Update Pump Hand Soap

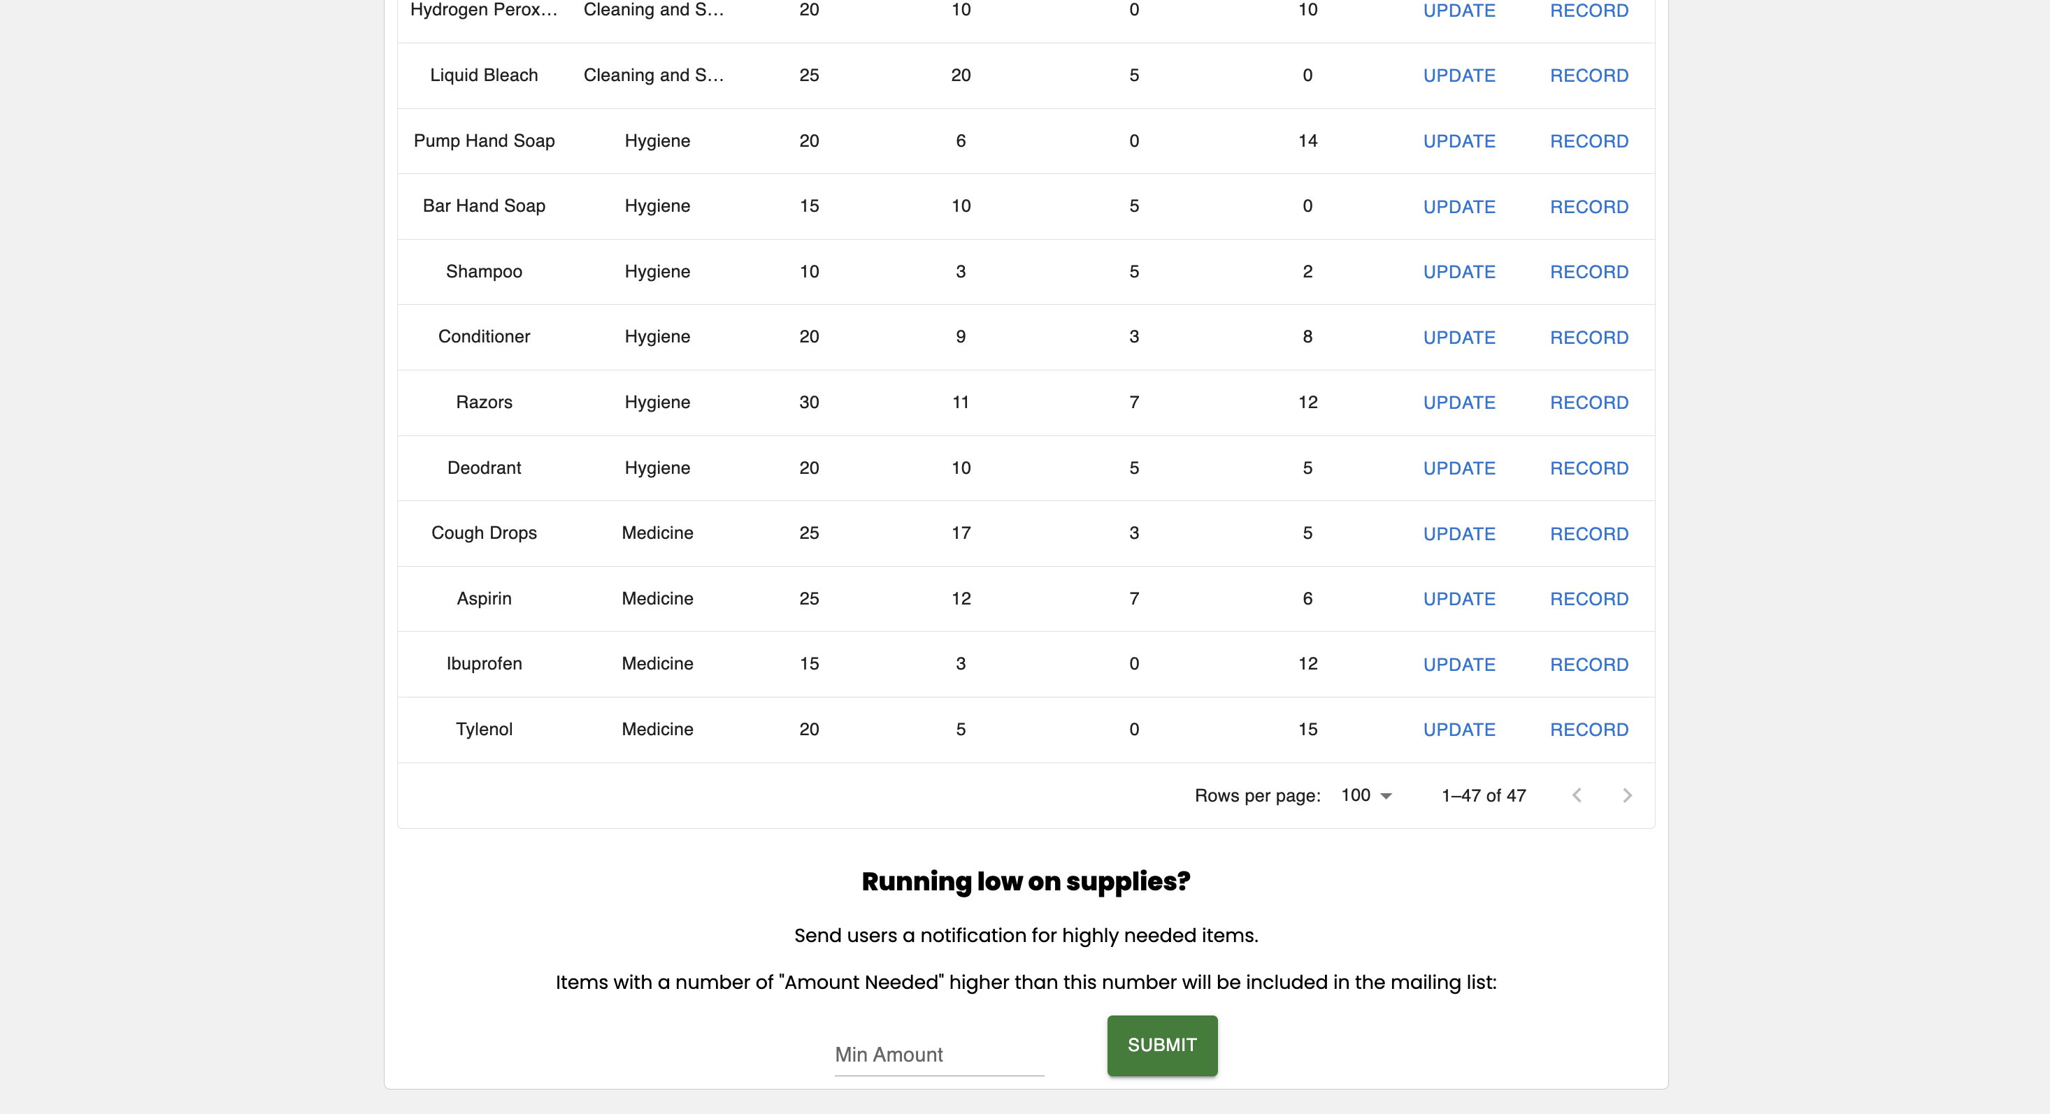coord(1458,142)
